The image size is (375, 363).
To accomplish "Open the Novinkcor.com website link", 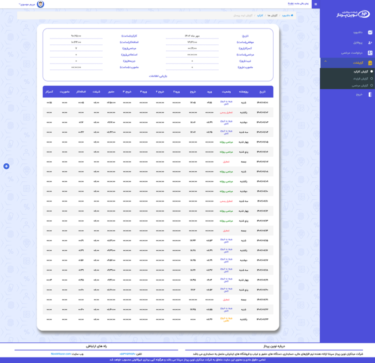I will click(x=61, y=353).
